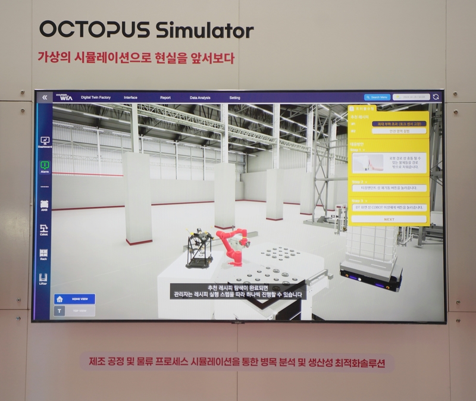Click the Step 1 robot illustration thumbnail

tap(368, 164)
